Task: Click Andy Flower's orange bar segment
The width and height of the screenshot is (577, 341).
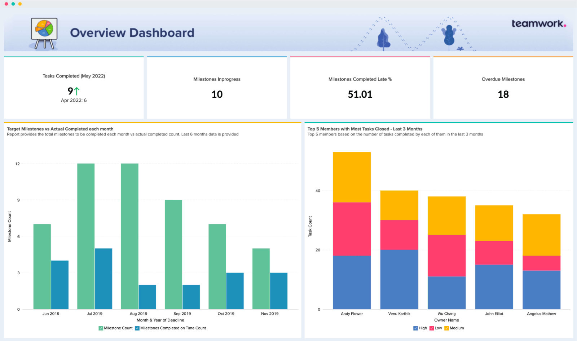Action: click(352, 177)
